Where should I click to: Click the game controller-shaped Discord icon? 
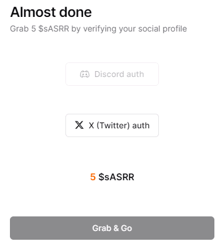tap(85, 74)
